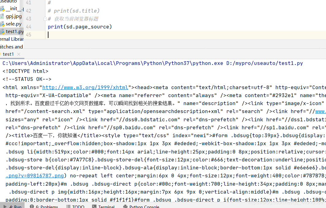This screenshot has width=326, height=208.
Task: Click line number 44 in gutter
Action: [x=29, y=27]
